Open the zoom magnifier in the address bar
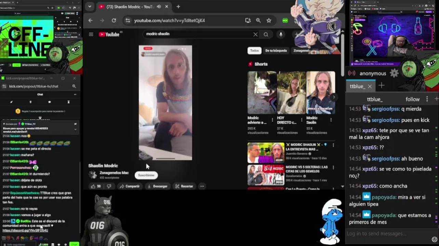The width and height of the screenshot is (439, 246). click(x=258, y=20)
